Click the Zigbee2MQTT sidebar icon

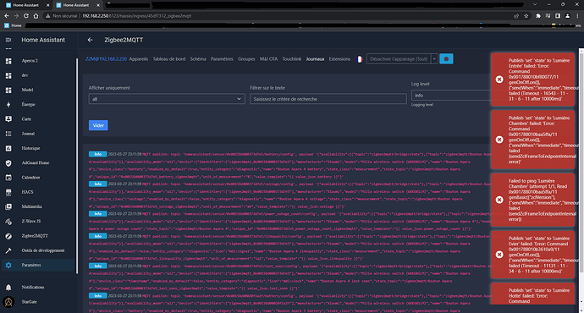pos(8,236)
